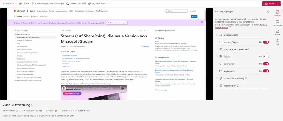The image size is (283, 121).
Task: Expand the Mobile Apps tree node
Action: point(16,59)
